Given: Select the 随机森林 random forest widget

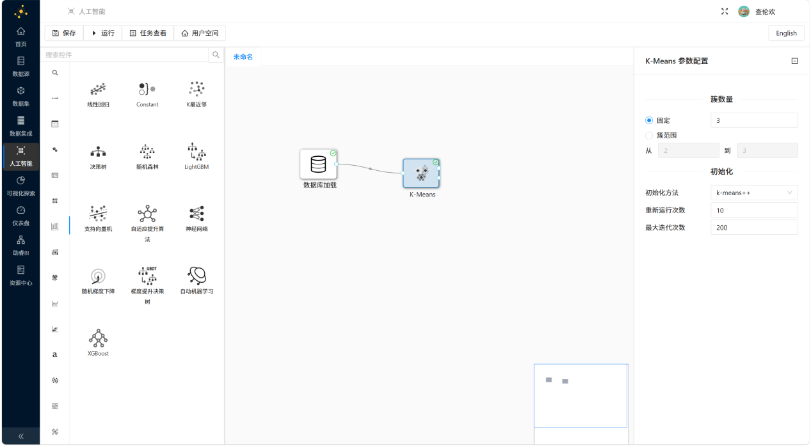Looking at the screenshot, I should (147, 157).
